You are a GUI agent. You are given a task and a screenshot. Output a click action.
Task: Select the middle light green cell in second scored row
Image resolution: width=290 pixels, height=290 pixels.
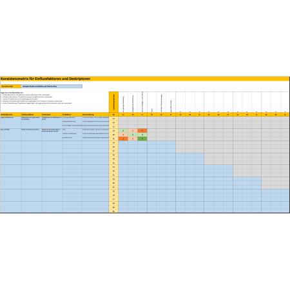133,135
